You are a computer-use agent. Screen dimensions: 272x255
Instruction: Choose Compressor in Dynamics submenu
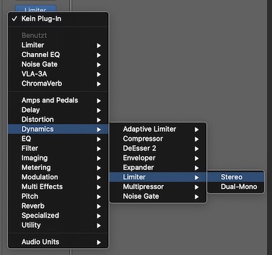click(158, 139)
